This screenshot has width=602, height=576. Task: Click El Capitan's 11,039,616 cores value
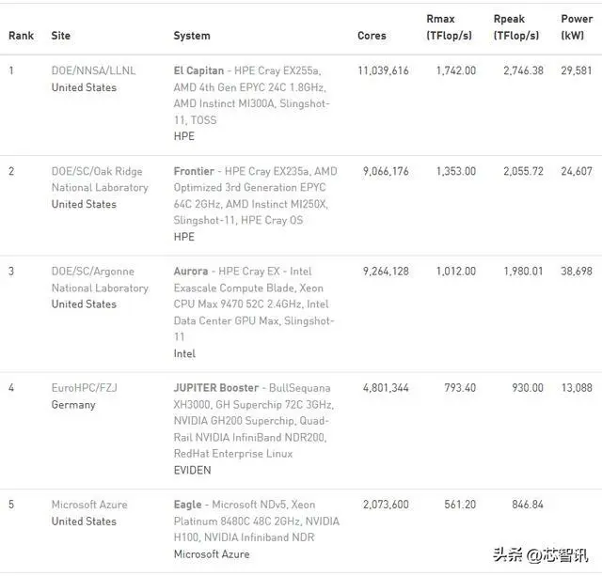[383, 70]
